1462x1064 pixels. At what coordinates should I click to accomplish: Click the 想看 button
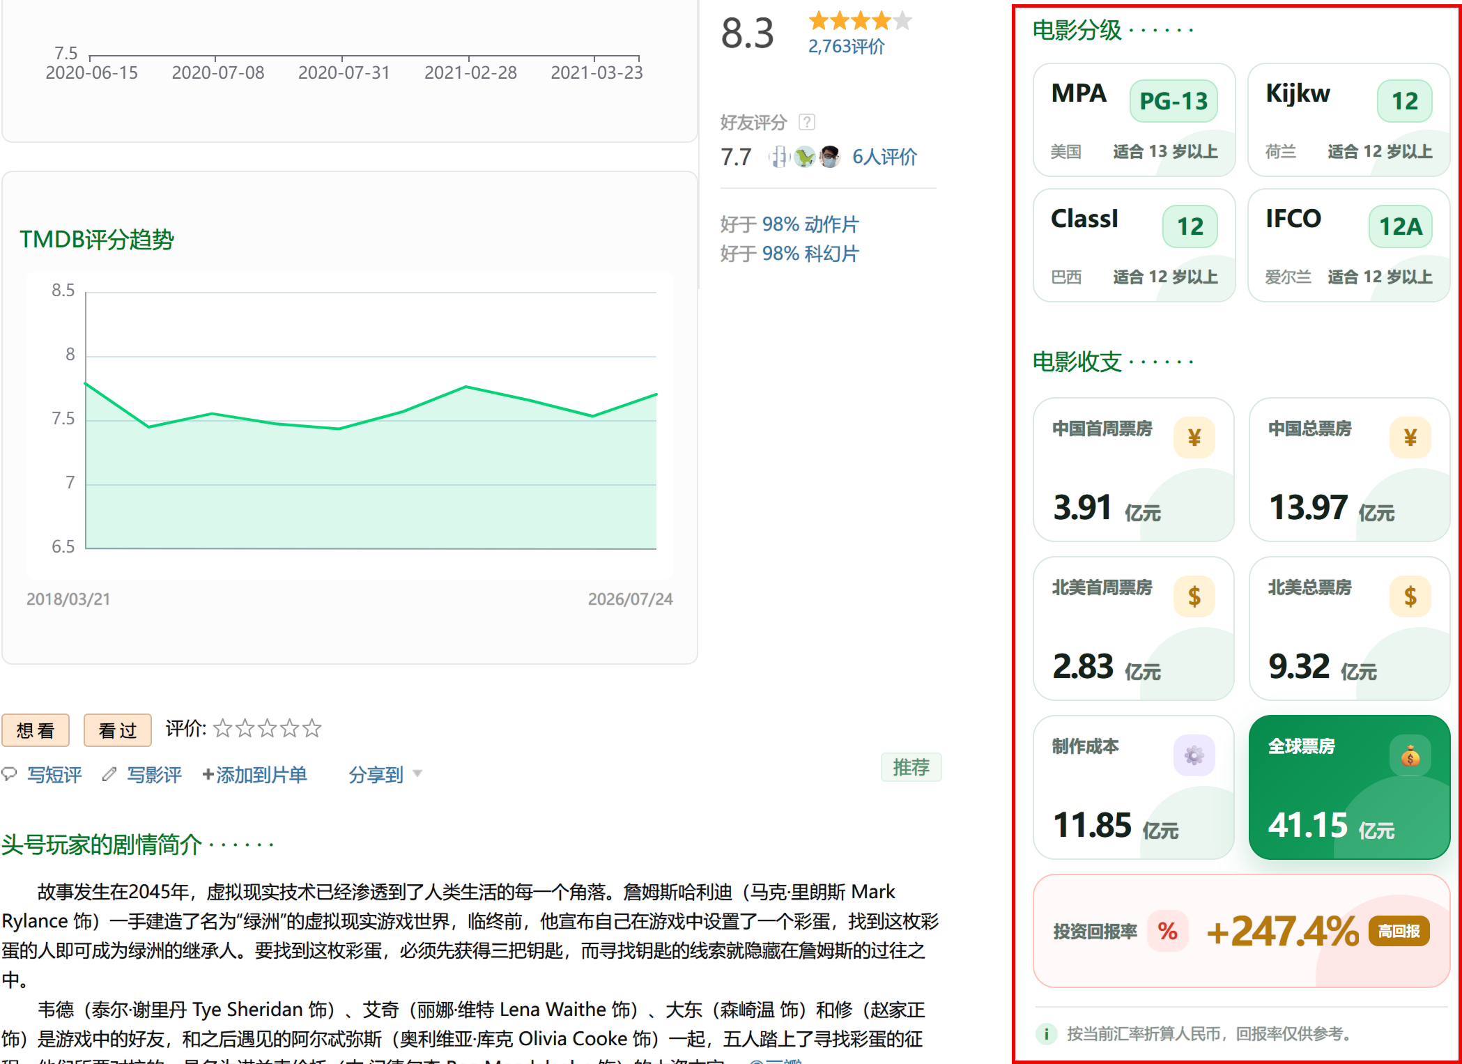(36, 730)
